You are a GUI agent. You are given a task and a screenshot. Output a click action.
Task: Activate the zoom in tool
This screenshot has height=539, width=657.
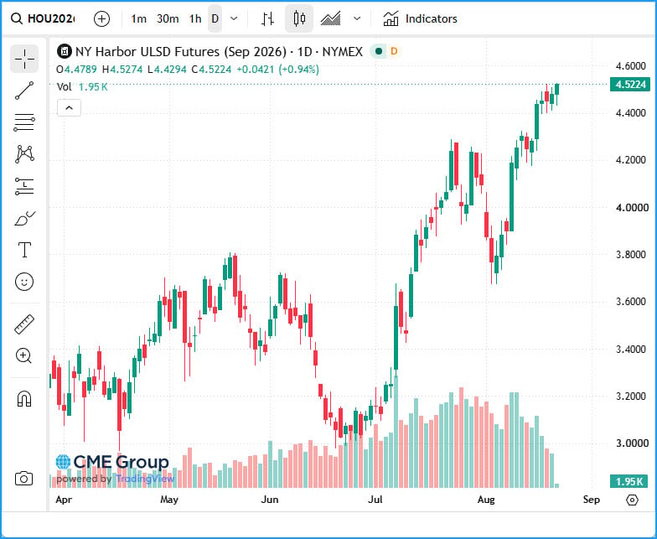pyautogui.click(x=24, y=356)
